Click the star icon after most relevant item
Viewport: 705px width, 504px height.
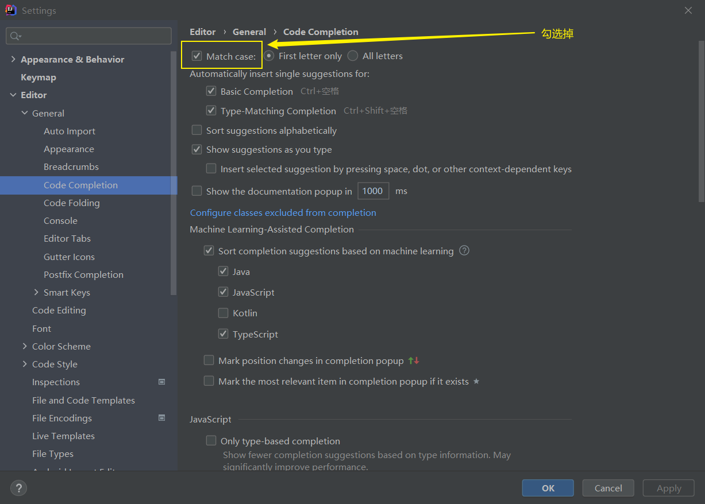[476, 381]
